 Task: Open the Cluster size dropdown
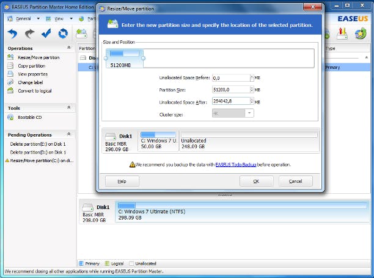point(249,113)
